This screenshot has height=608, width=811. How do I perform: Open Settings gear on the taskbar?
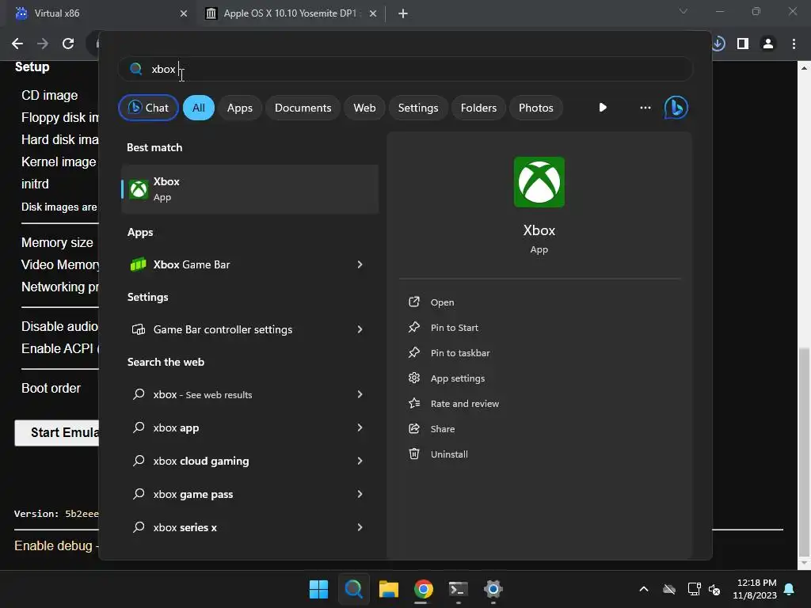[493, 589]
